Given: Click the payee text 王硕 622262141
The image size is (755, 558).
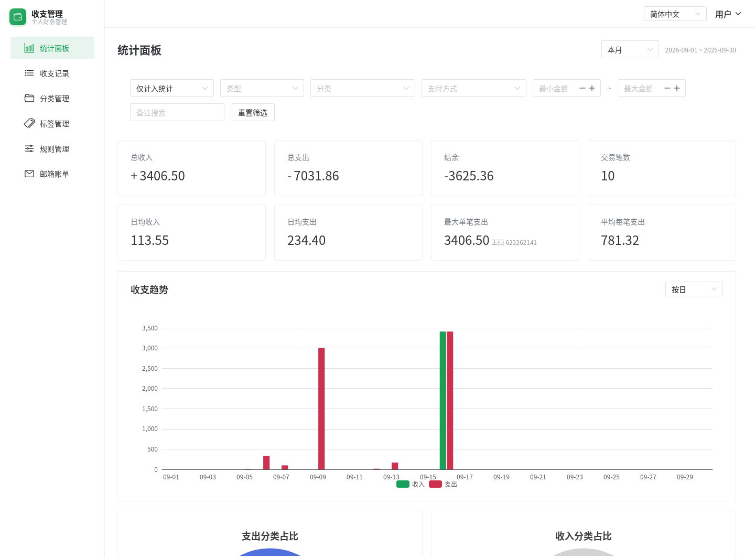Looking at the screenshot, I should coord(514,243).
